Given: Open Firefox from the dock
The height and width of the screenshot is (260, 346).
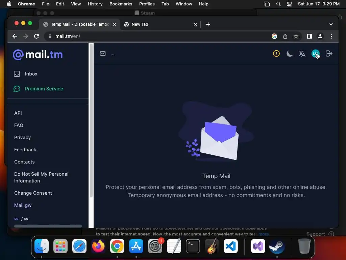Looking at the screenshot, I should [x=98, y=246].
